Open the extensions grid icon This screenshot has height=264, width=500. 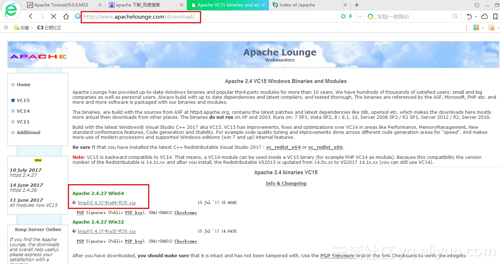476,28
